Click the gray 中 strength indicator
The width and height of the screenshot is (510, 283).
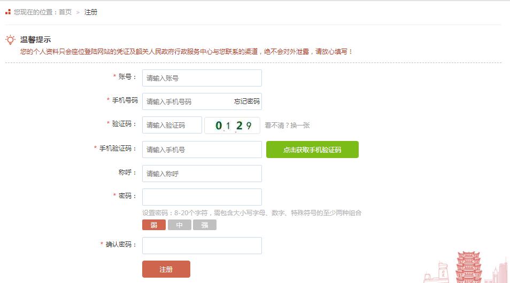(180, 225)
